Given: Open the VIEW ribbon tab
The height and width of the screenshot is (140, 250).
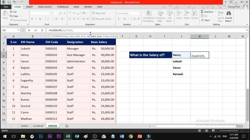Looking at the screenshot, I should point(99,7).
